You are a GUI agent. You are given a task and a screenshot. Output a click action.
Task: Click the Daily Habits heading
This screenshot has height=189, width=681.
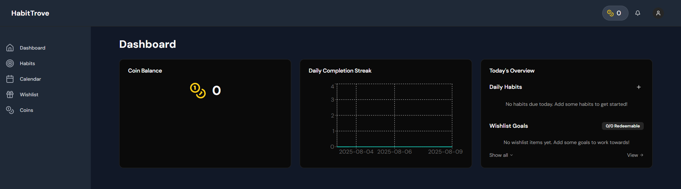505,87
